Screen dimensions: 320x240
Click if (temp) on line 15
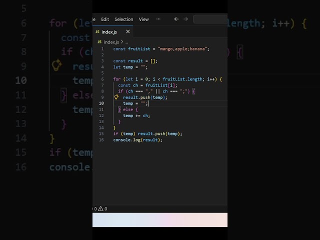point(124,134)
